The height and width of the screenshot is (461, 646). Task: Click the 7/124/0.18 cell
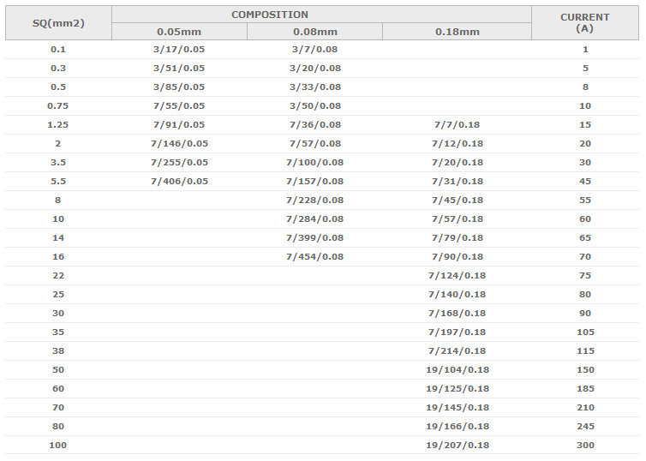(x=458, y=276)
